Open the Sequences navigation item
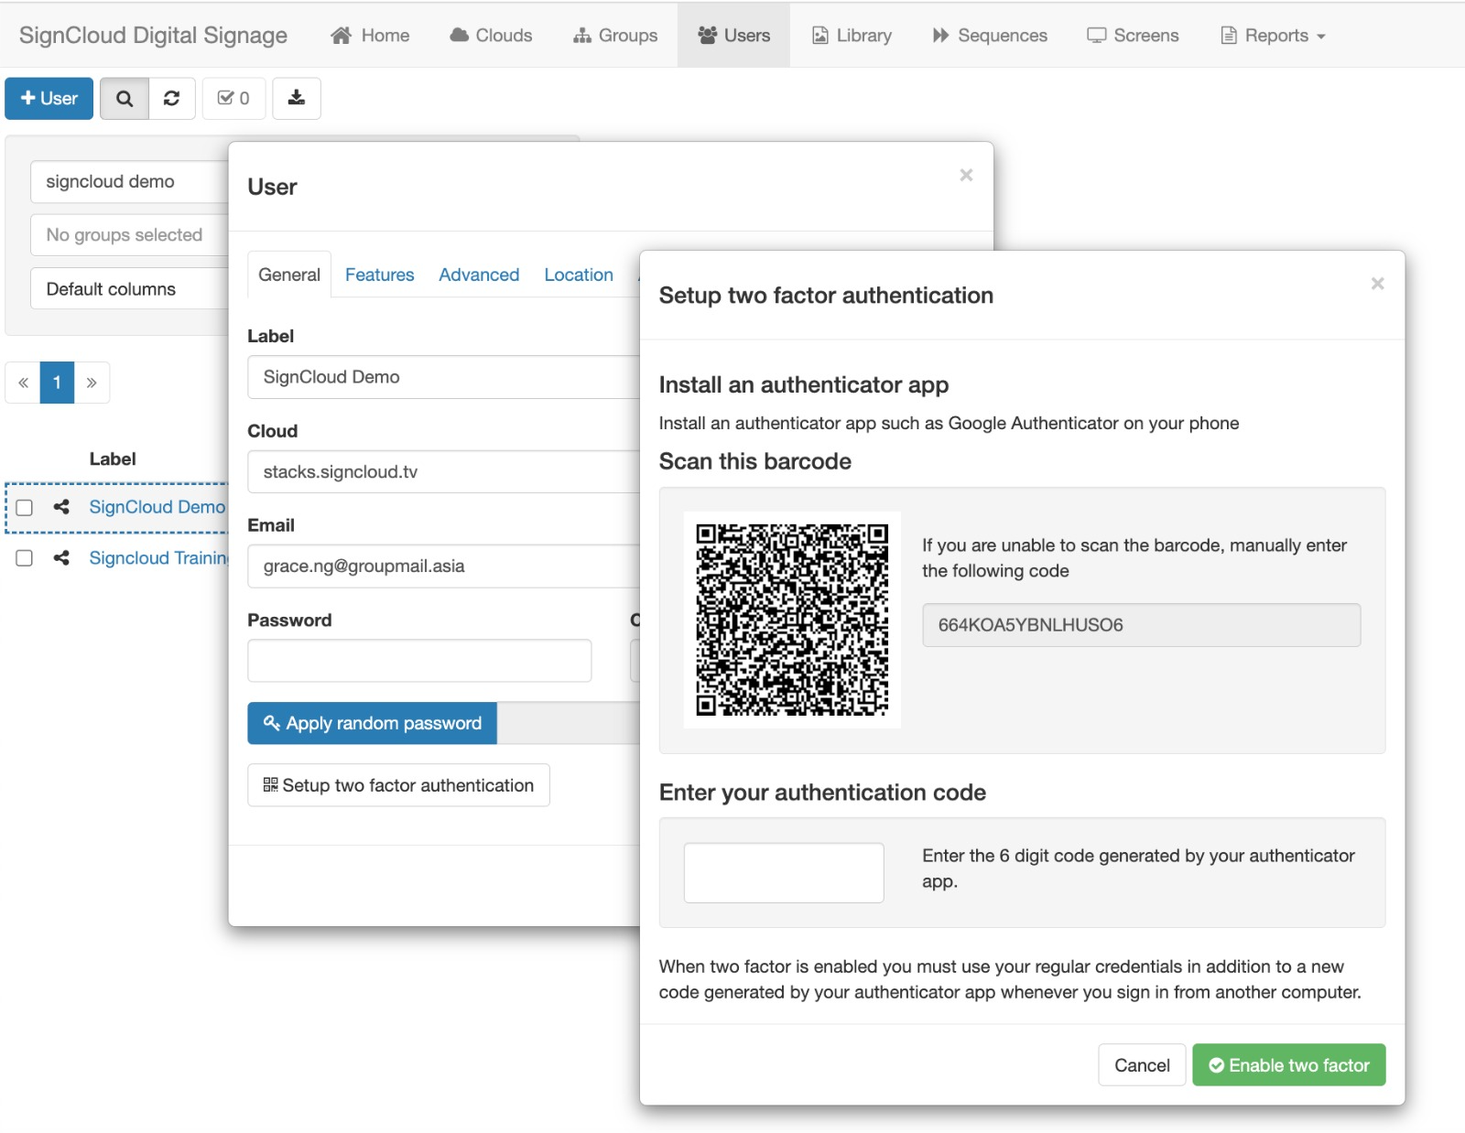The width and height of the screenshot is (1465, 1133). 990,36
